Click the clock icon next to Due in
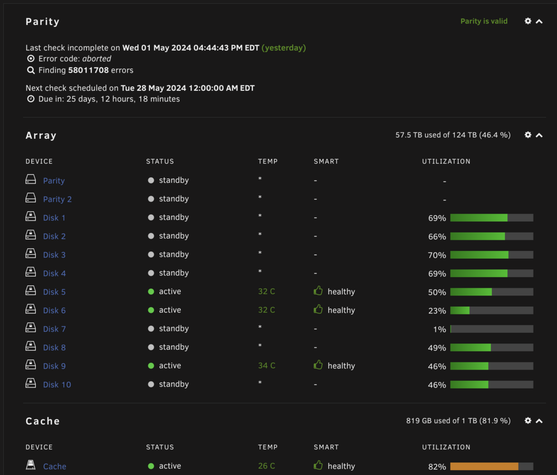 (x=31, y=99)
